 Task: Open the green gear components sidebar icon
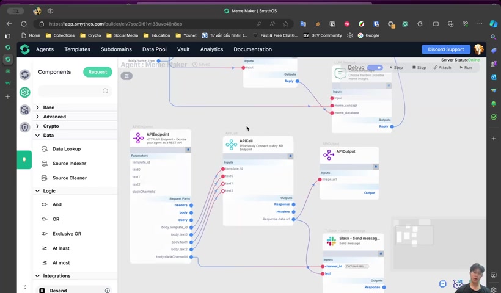tap(25, 92)
